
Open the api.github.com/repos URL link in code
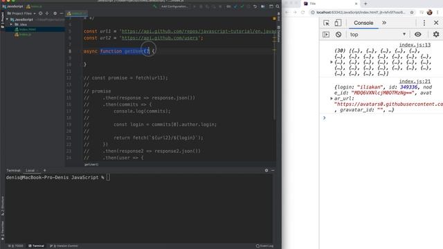pyautogui.click(x=199, y=31)
